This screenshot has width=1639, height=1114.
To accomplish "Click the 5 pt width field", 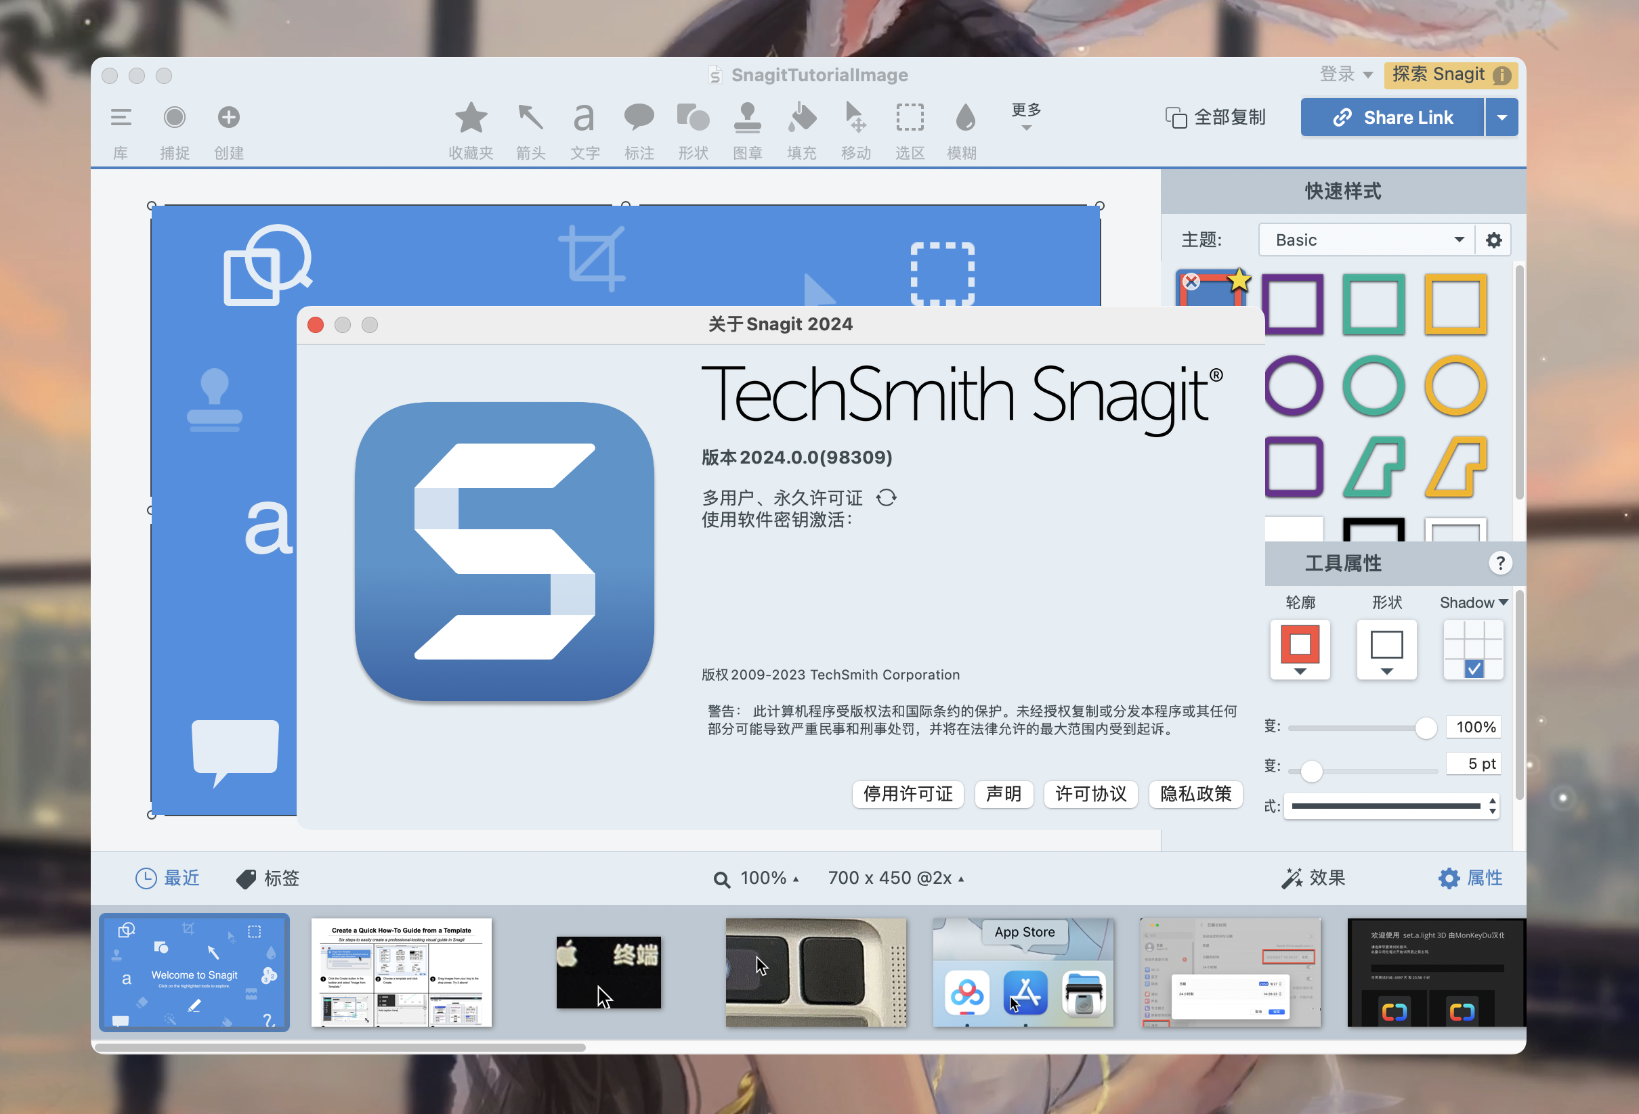I will pyautogui.click(x=1473, y=764).
